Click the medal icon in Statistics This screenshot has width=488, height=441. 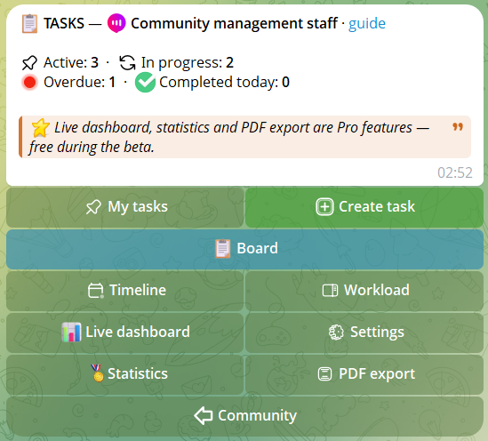click(98, 373)
